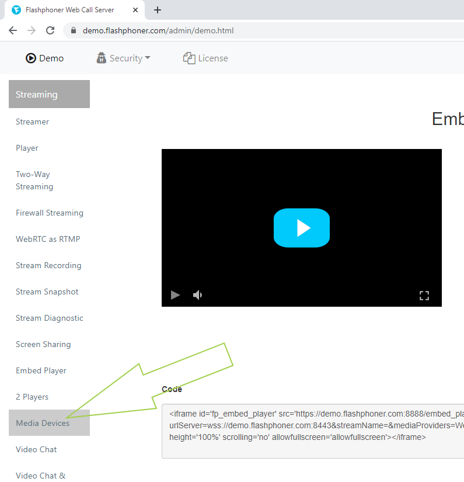Open the WebRTC as RTMP example
464x482 pixels.
48,239
